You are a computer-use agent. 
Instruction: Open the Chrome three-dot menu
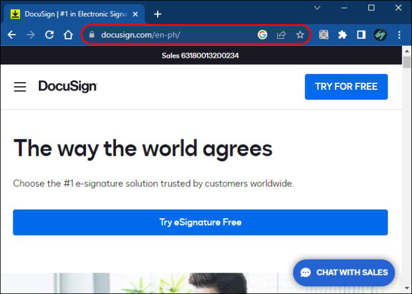pos(399,35)
